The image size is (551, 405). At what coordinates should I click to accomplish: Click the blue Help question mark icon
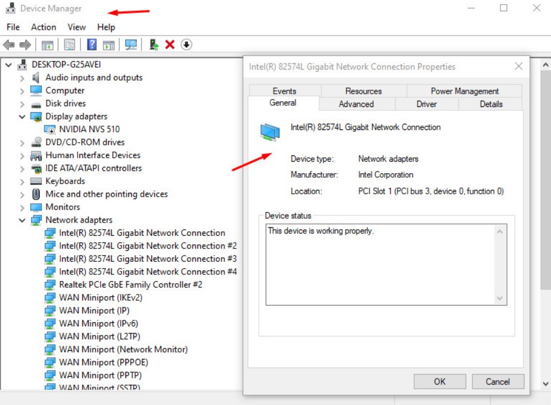pyautogui.click(x=91, y=45)
